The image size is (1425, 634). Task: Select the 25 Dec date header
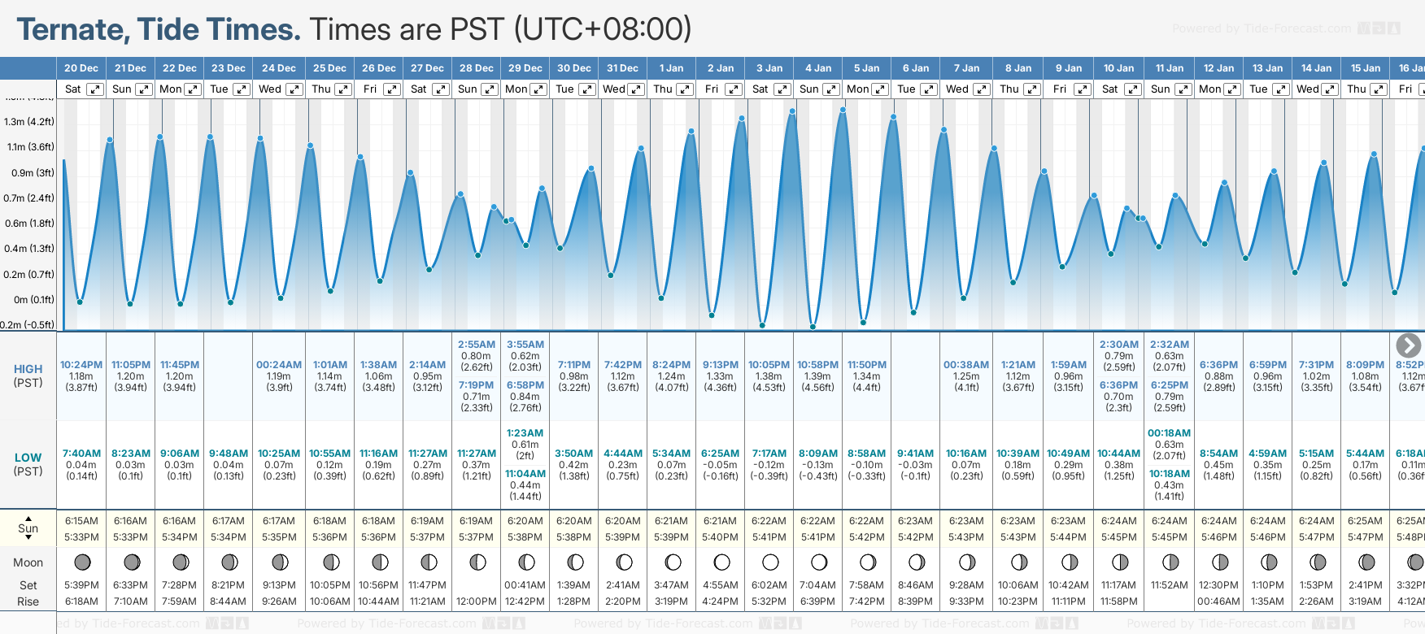329,68
